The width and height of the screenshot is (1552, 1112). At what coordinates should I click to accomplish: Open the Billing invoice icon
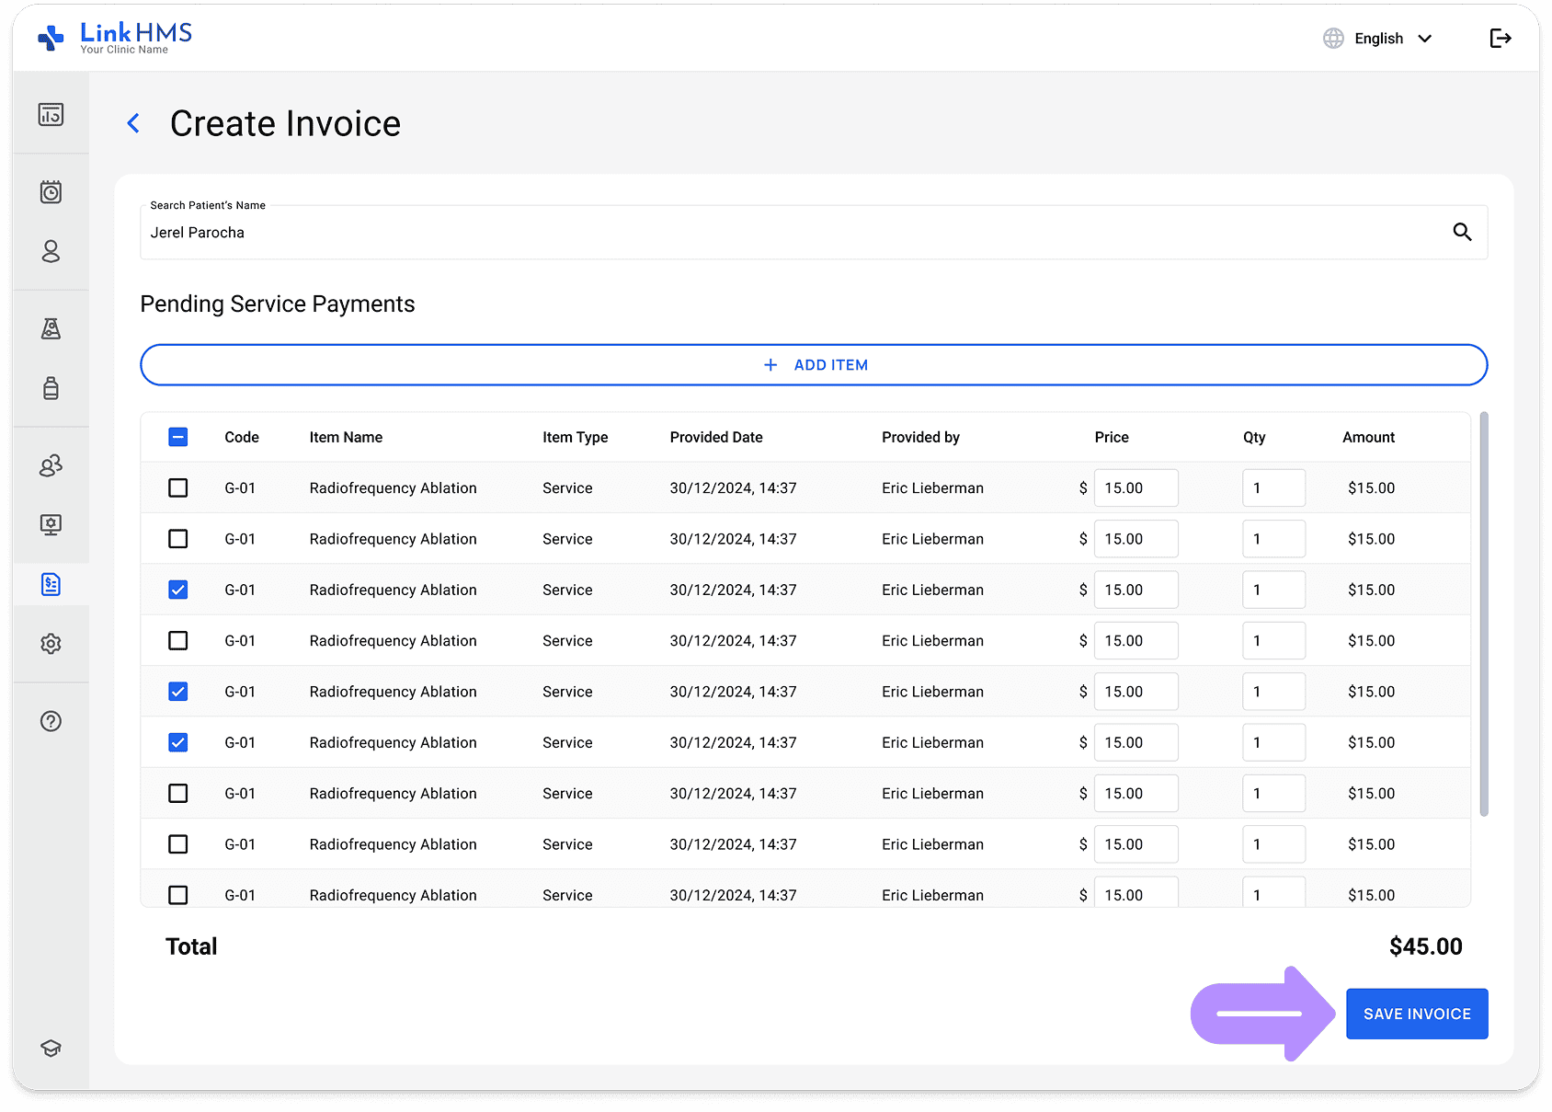[x=51, y=584]
